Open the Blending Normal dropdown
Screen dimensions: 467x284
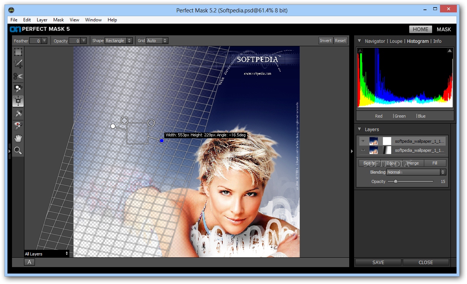416,172
